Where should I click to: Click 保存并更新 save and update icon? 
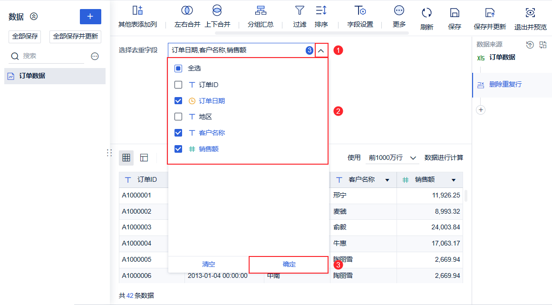pyautogui.click(x=490, y=13)
